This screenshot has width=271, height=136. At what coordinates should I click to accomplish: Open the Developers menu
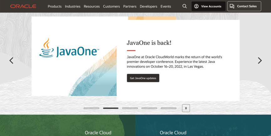click(148, 6)
